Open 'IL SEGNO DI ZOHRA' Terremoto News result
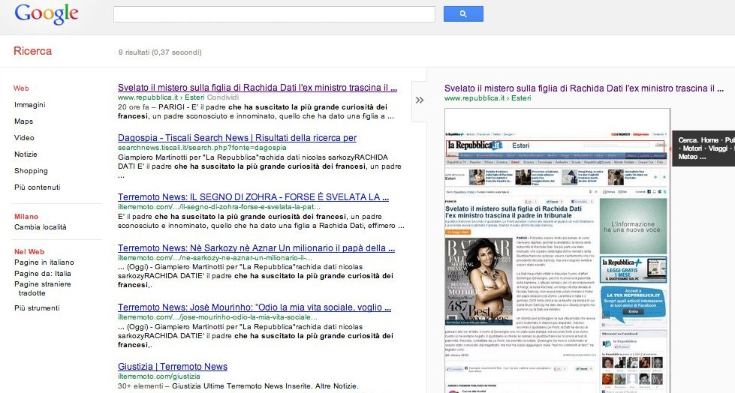 tap(253, 196)
